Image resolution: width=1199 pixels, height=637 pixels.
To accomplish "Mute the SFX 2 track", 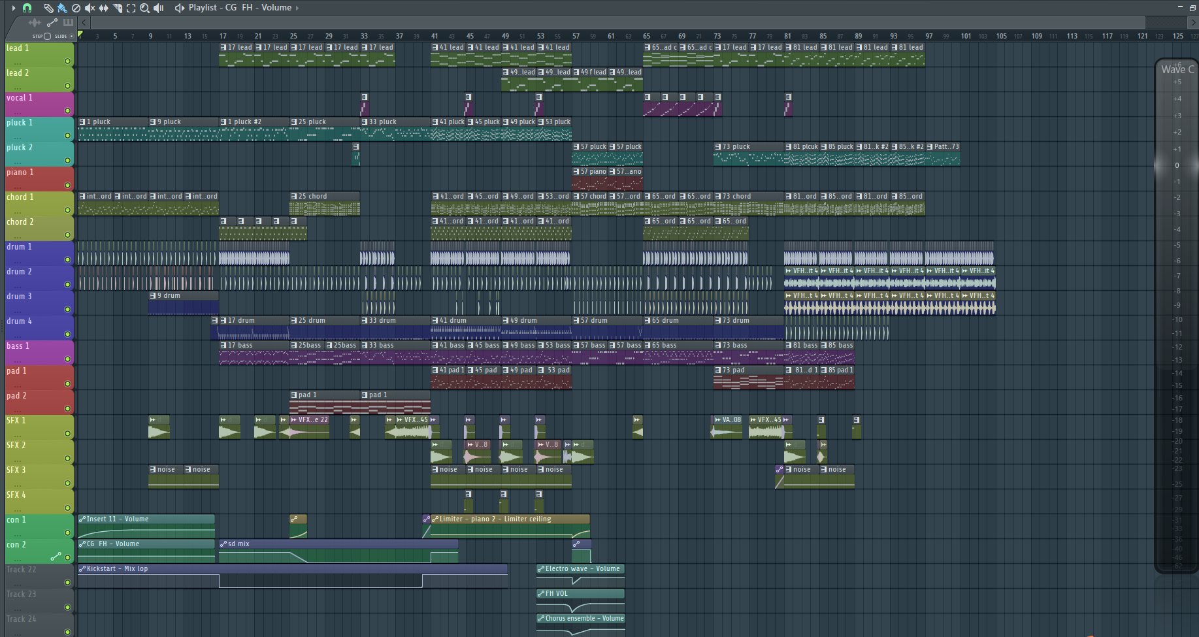I will click(67, 459).
